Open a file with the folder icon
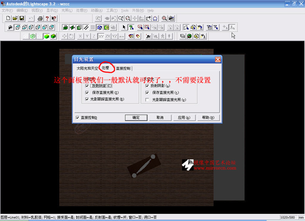This screenshot has width=305, height=221. coord(15,18)
